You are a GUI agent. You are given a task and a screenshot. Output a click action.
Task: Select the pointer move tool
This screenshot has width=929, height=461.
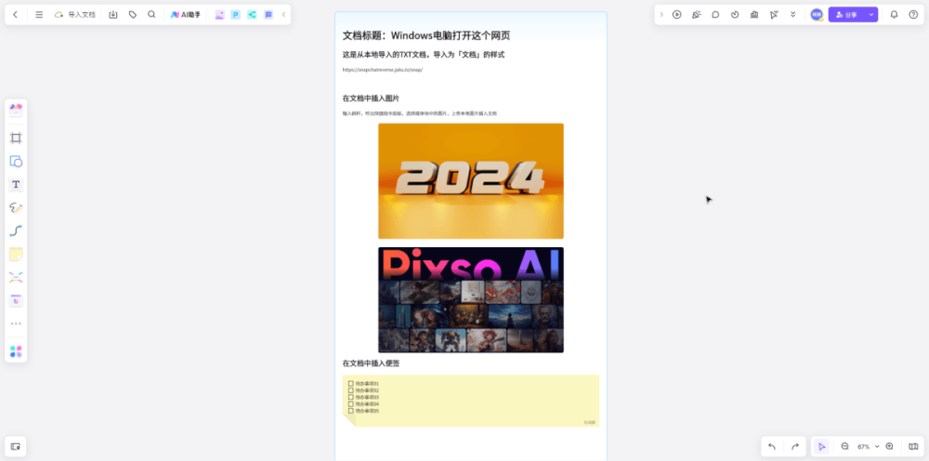point(822,447)
